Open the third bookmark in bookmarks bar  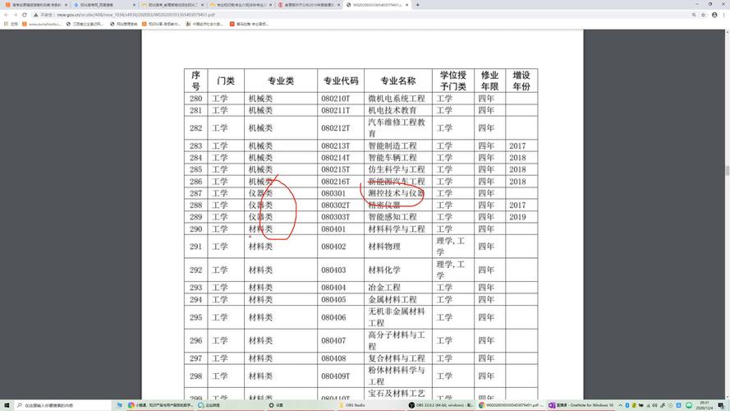(85, 24)
